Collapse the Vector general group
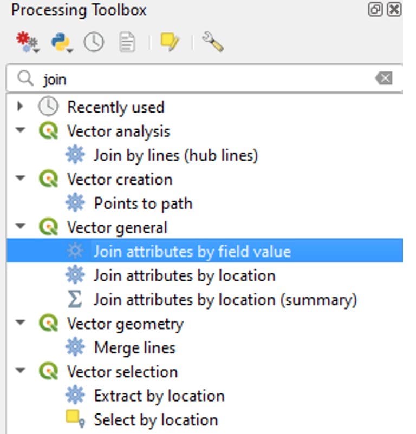This screenshot has height=434, width=416. 21,227
